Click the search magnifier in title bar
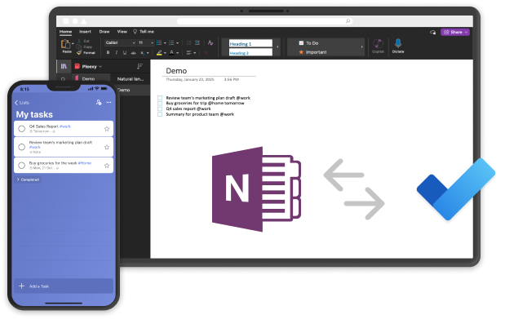 click(348, 21)
